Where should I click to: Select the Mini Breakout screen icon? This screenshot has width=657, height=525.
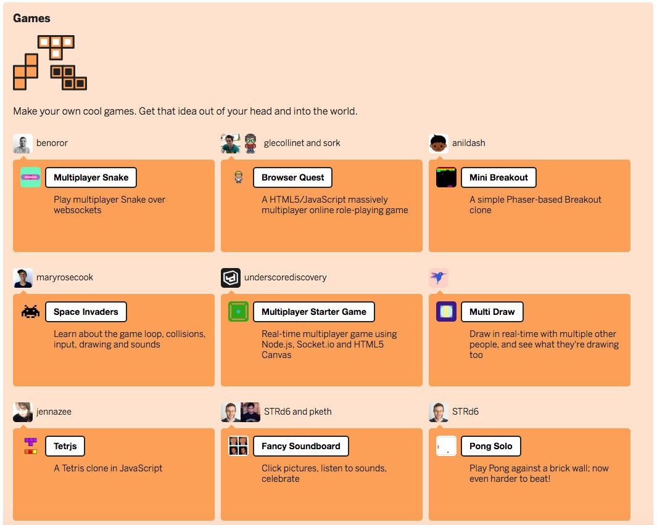point(445,177)
